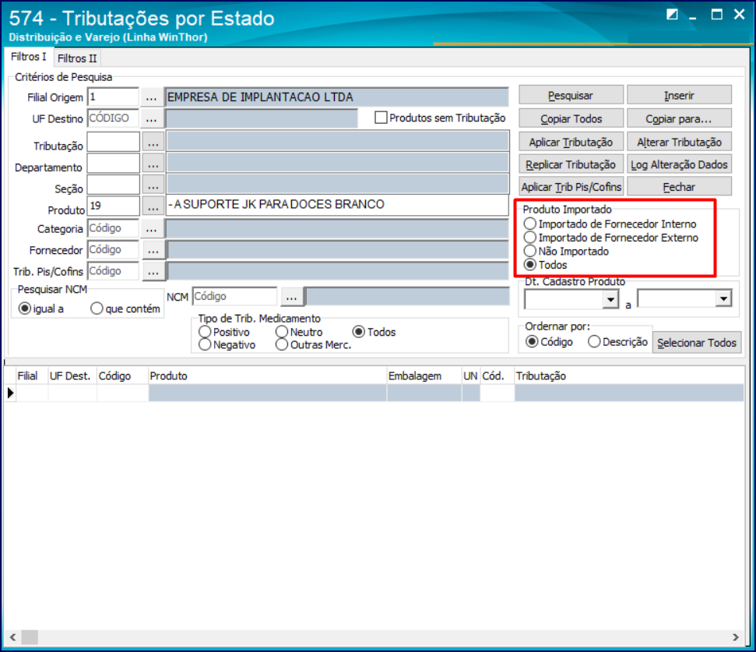Order results by Descrição

point(594,341)
